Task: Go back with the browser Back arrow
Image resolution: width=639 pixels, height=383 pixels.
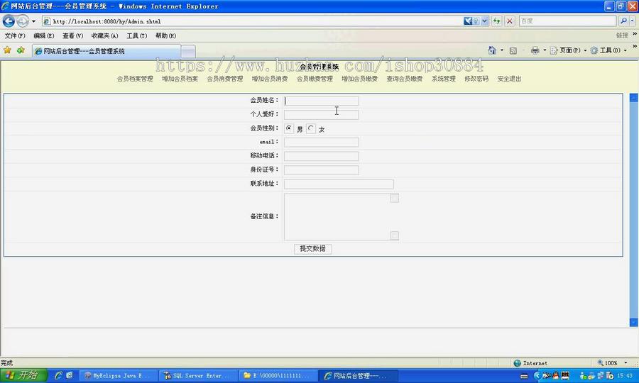Action: click(x=9, y=21)
